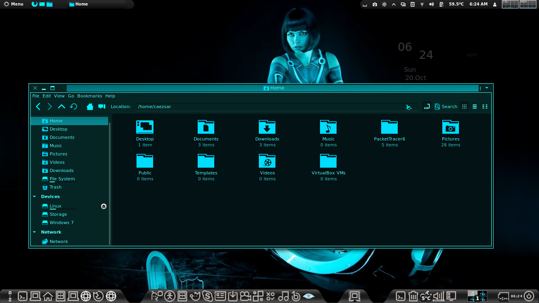Collapse the Network section
The width and height of the screenshot is (539, 303).
point(34,232)
